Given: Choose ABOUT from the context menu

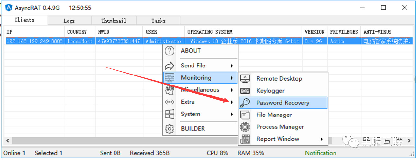Looking at the screenshot, I should coord(200,51).
